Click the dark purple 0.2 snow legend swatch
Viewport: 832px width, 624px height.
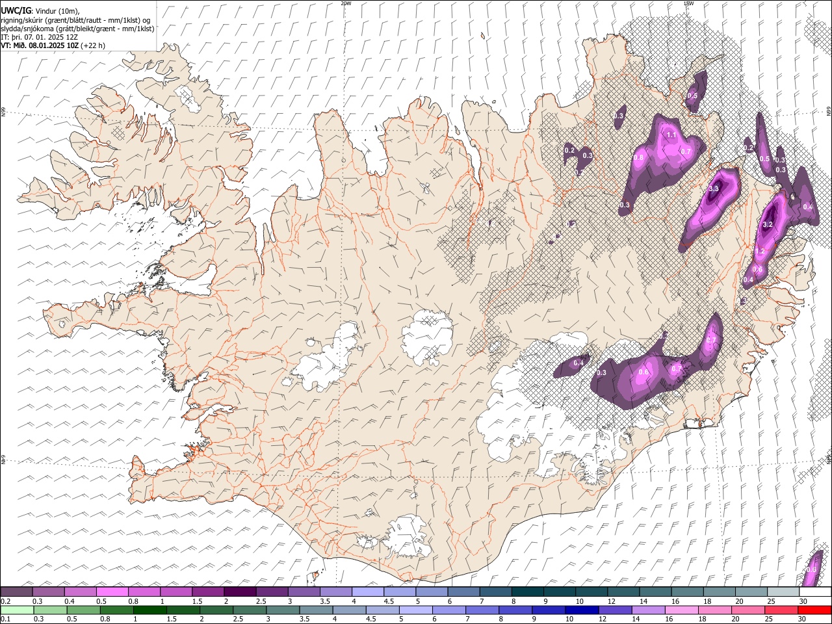click(x=17, y=591)
